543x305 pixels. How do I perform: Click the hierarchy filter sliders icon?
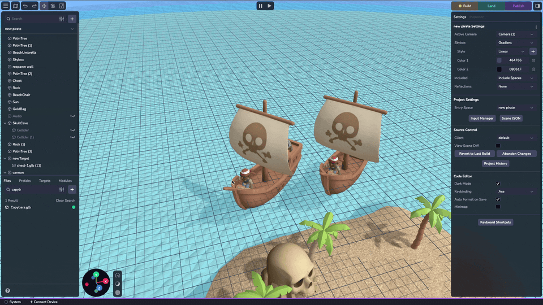pyautogui.click(x=62, y=19)
